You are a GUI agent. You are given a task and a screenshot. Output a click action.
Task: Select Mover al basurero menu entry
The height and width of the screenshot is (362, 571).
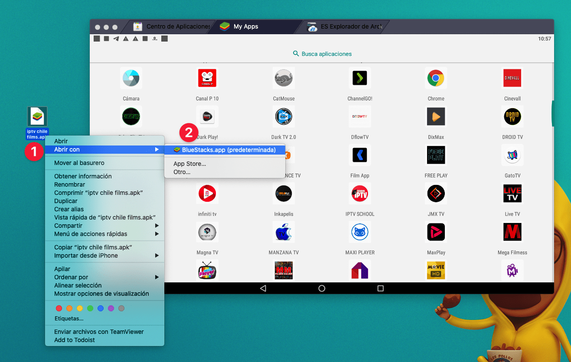pyautogui.click(x=104, y=163)
